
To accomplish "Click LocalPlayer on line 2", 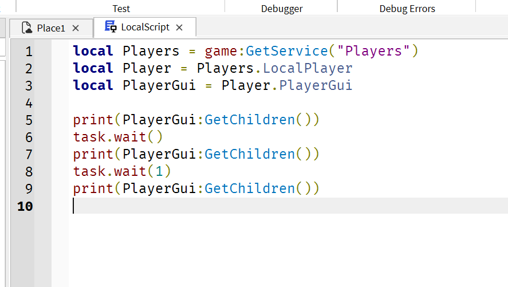I will (308, 68).
